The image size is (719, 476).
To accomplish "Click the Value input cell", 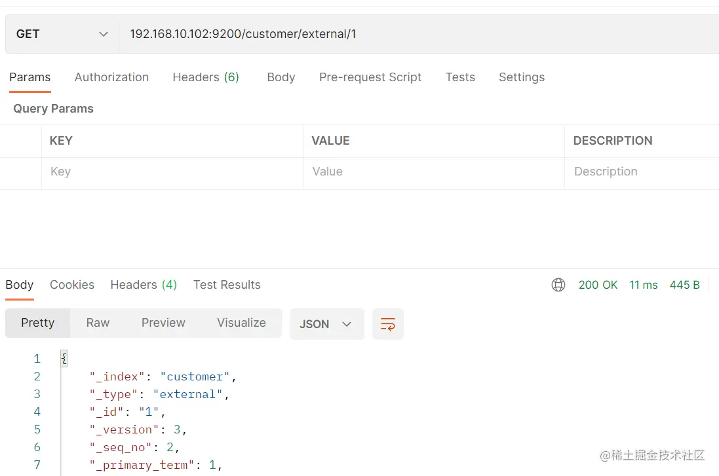I will (x=434, y=173).
